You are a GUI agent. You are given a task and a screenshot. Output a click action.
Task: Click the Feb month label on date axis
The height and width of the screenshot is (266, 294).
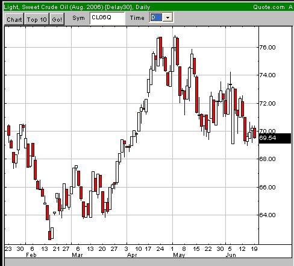[31, 255]
